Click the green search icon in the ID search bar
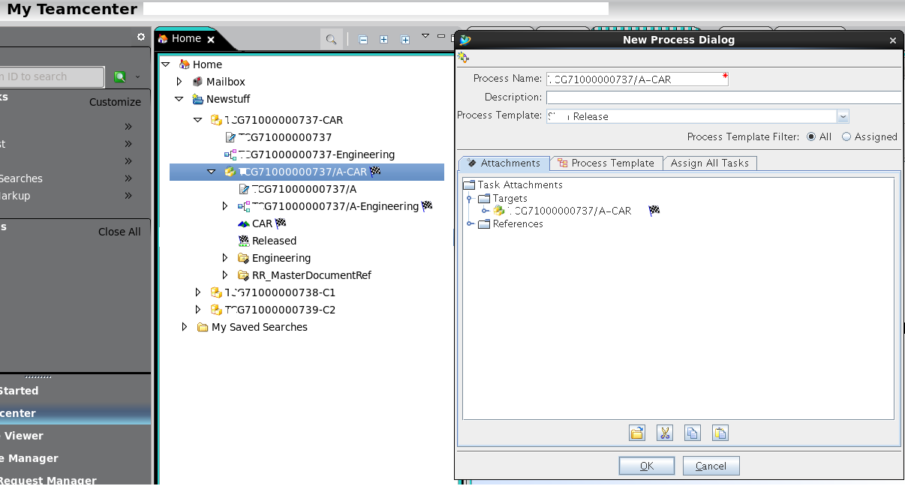The image size is (905, 501). [x=120, y=76]
